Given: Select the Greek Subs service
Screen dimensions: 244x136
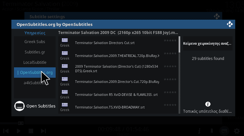Looking at the screenshot, I should pyautogui.click(x=35, y=42).
